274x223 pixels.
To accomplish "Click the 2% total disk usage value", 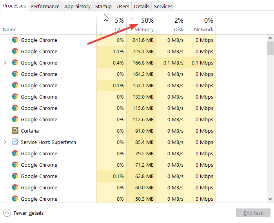I will (x=179, y=20).
